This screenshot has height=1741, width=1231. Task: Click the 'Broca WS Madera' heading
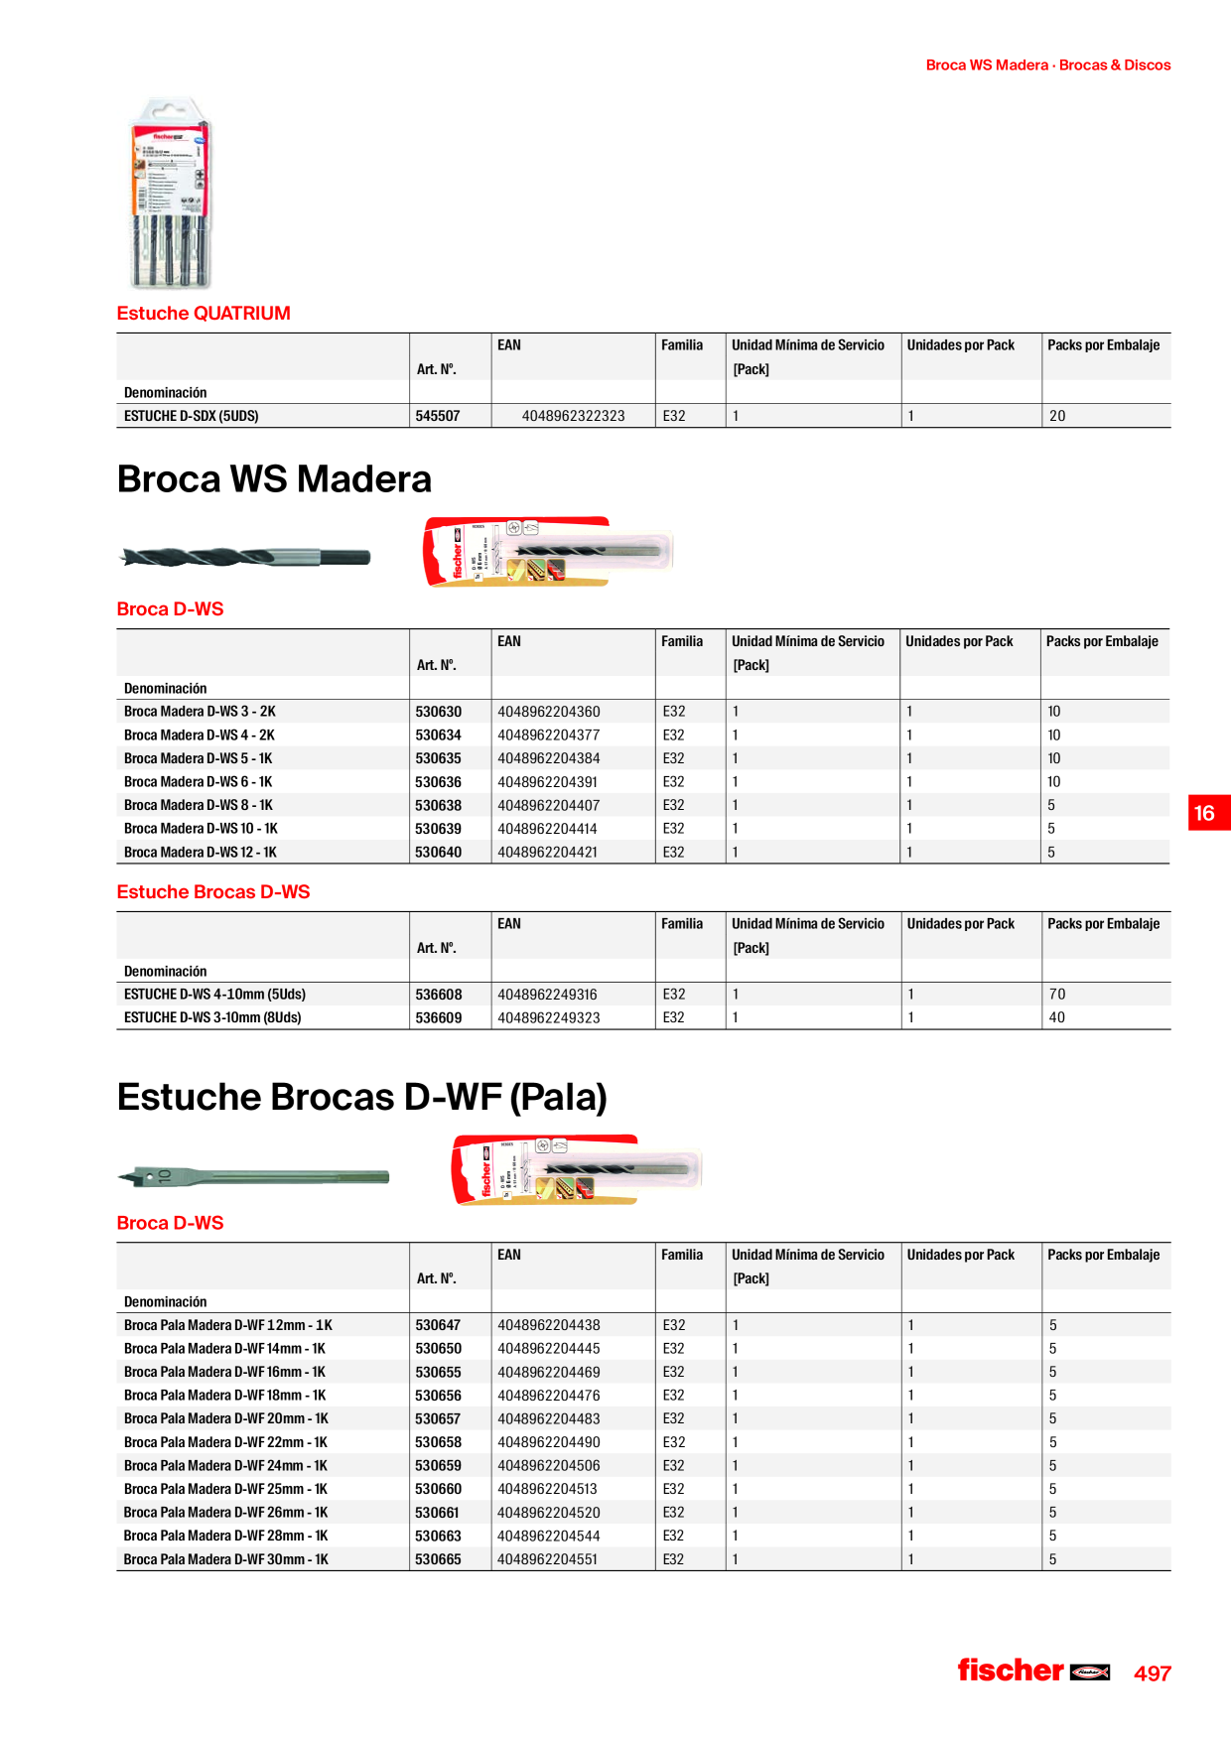pos(274,479)
